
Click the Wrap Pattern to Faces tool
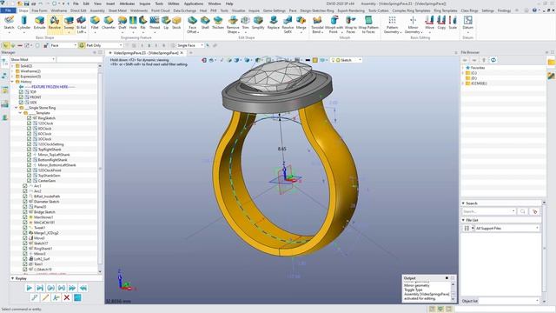pos(368,24)
